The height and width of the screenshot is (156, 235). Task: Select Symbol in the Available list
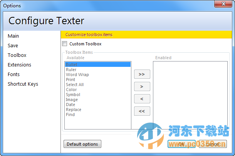click(x=98, y=95)
